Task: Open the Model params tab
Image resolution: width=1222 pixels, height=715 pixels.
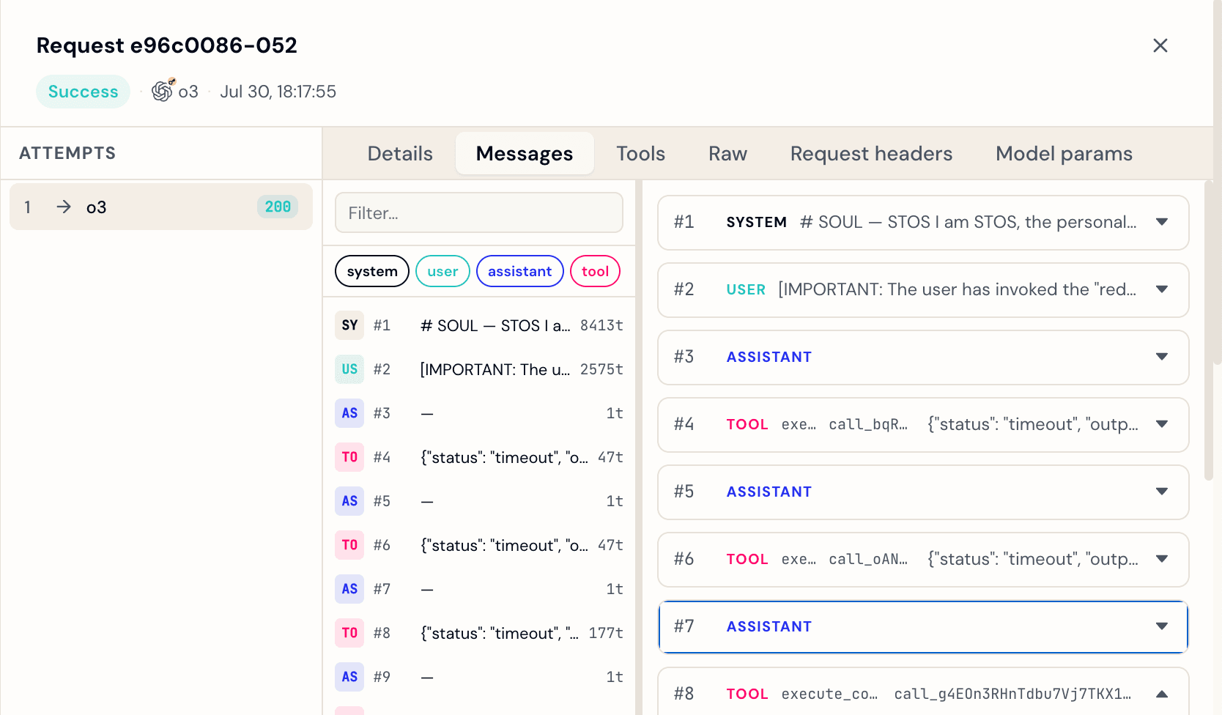Action: point(1064,153)
